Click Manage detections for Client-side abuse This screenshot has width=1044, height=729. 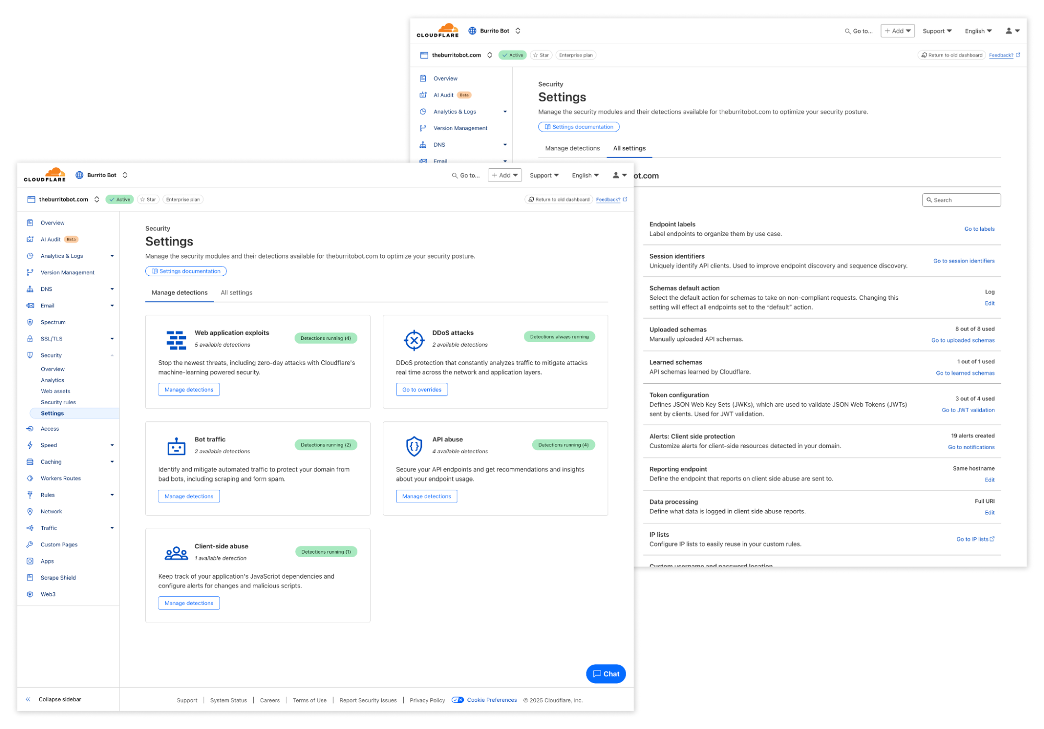189,604
